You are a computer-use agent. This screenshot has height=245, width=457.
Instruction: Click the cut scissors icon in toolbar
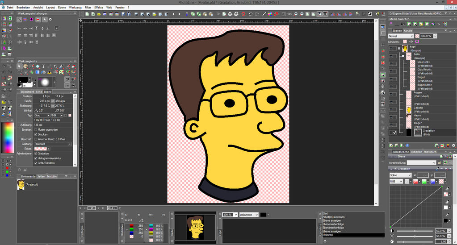point(187,14)
